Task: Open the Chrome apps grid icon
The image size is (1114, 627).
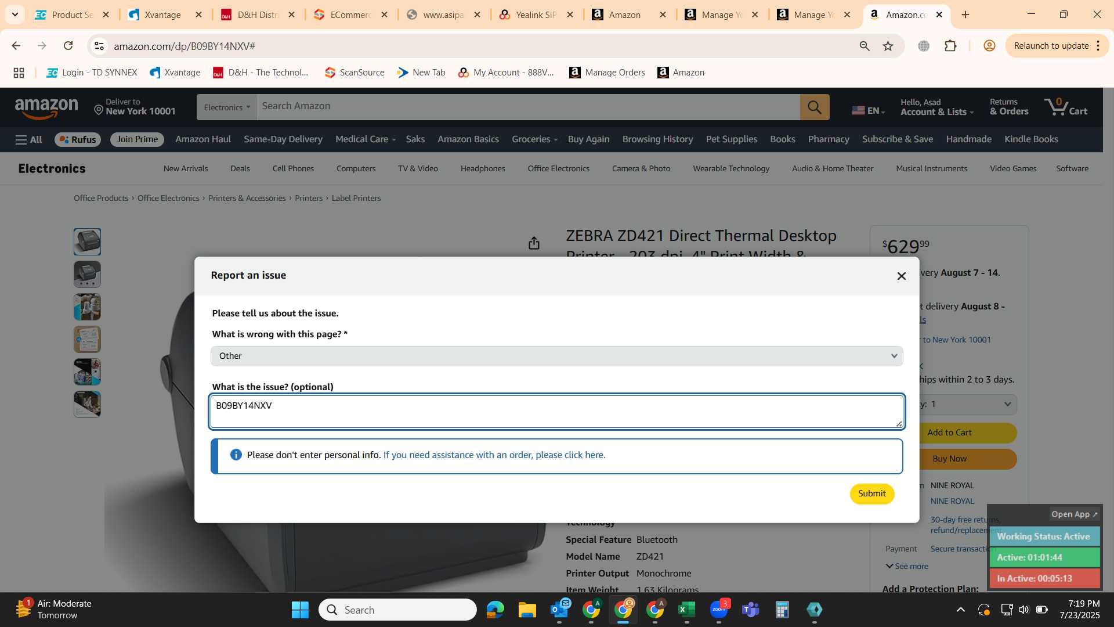Action: (x=19, y=73)
